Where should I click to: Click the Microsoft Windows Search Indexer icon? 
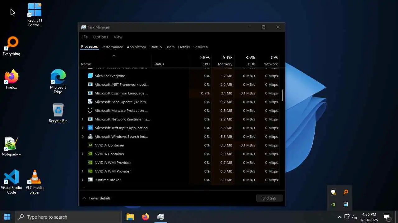pos(90,136)
